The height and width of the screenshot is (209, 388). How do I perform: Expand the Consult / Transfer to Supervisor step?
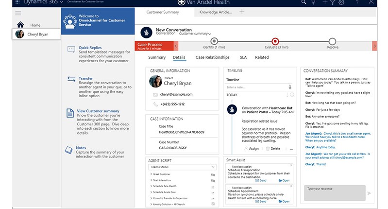151,198
